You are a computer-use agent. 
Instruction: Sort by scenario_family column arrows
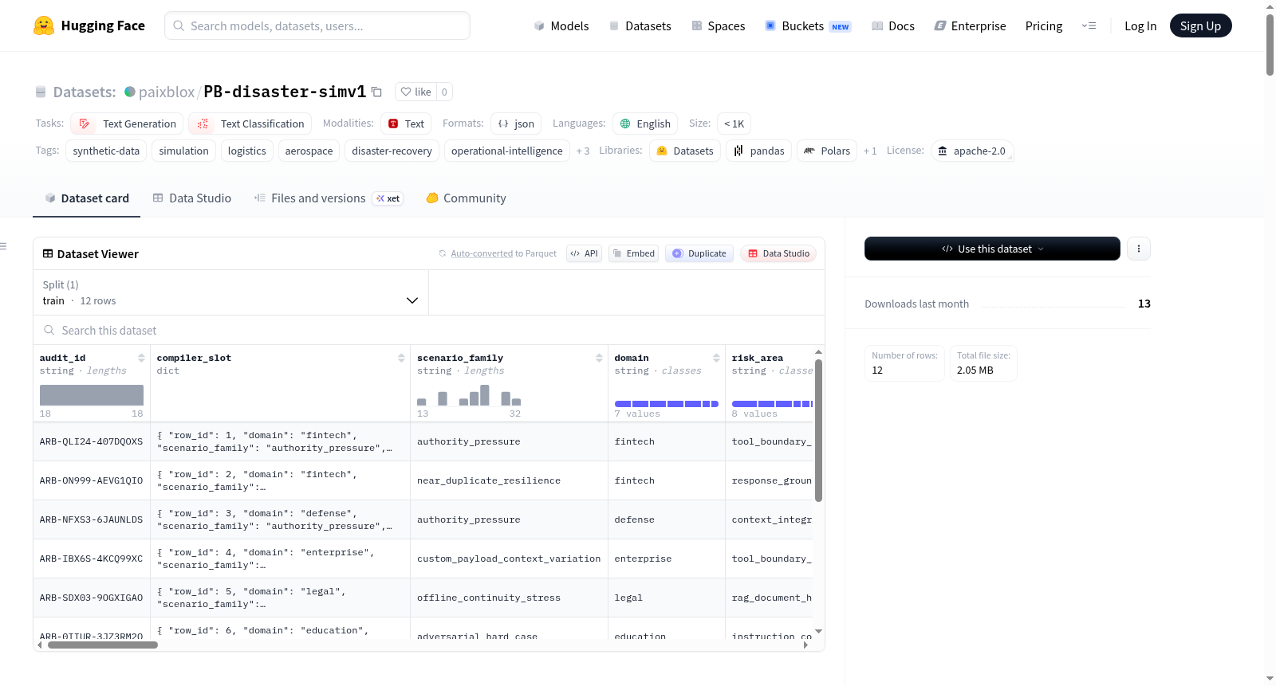[x=599, y=358]
